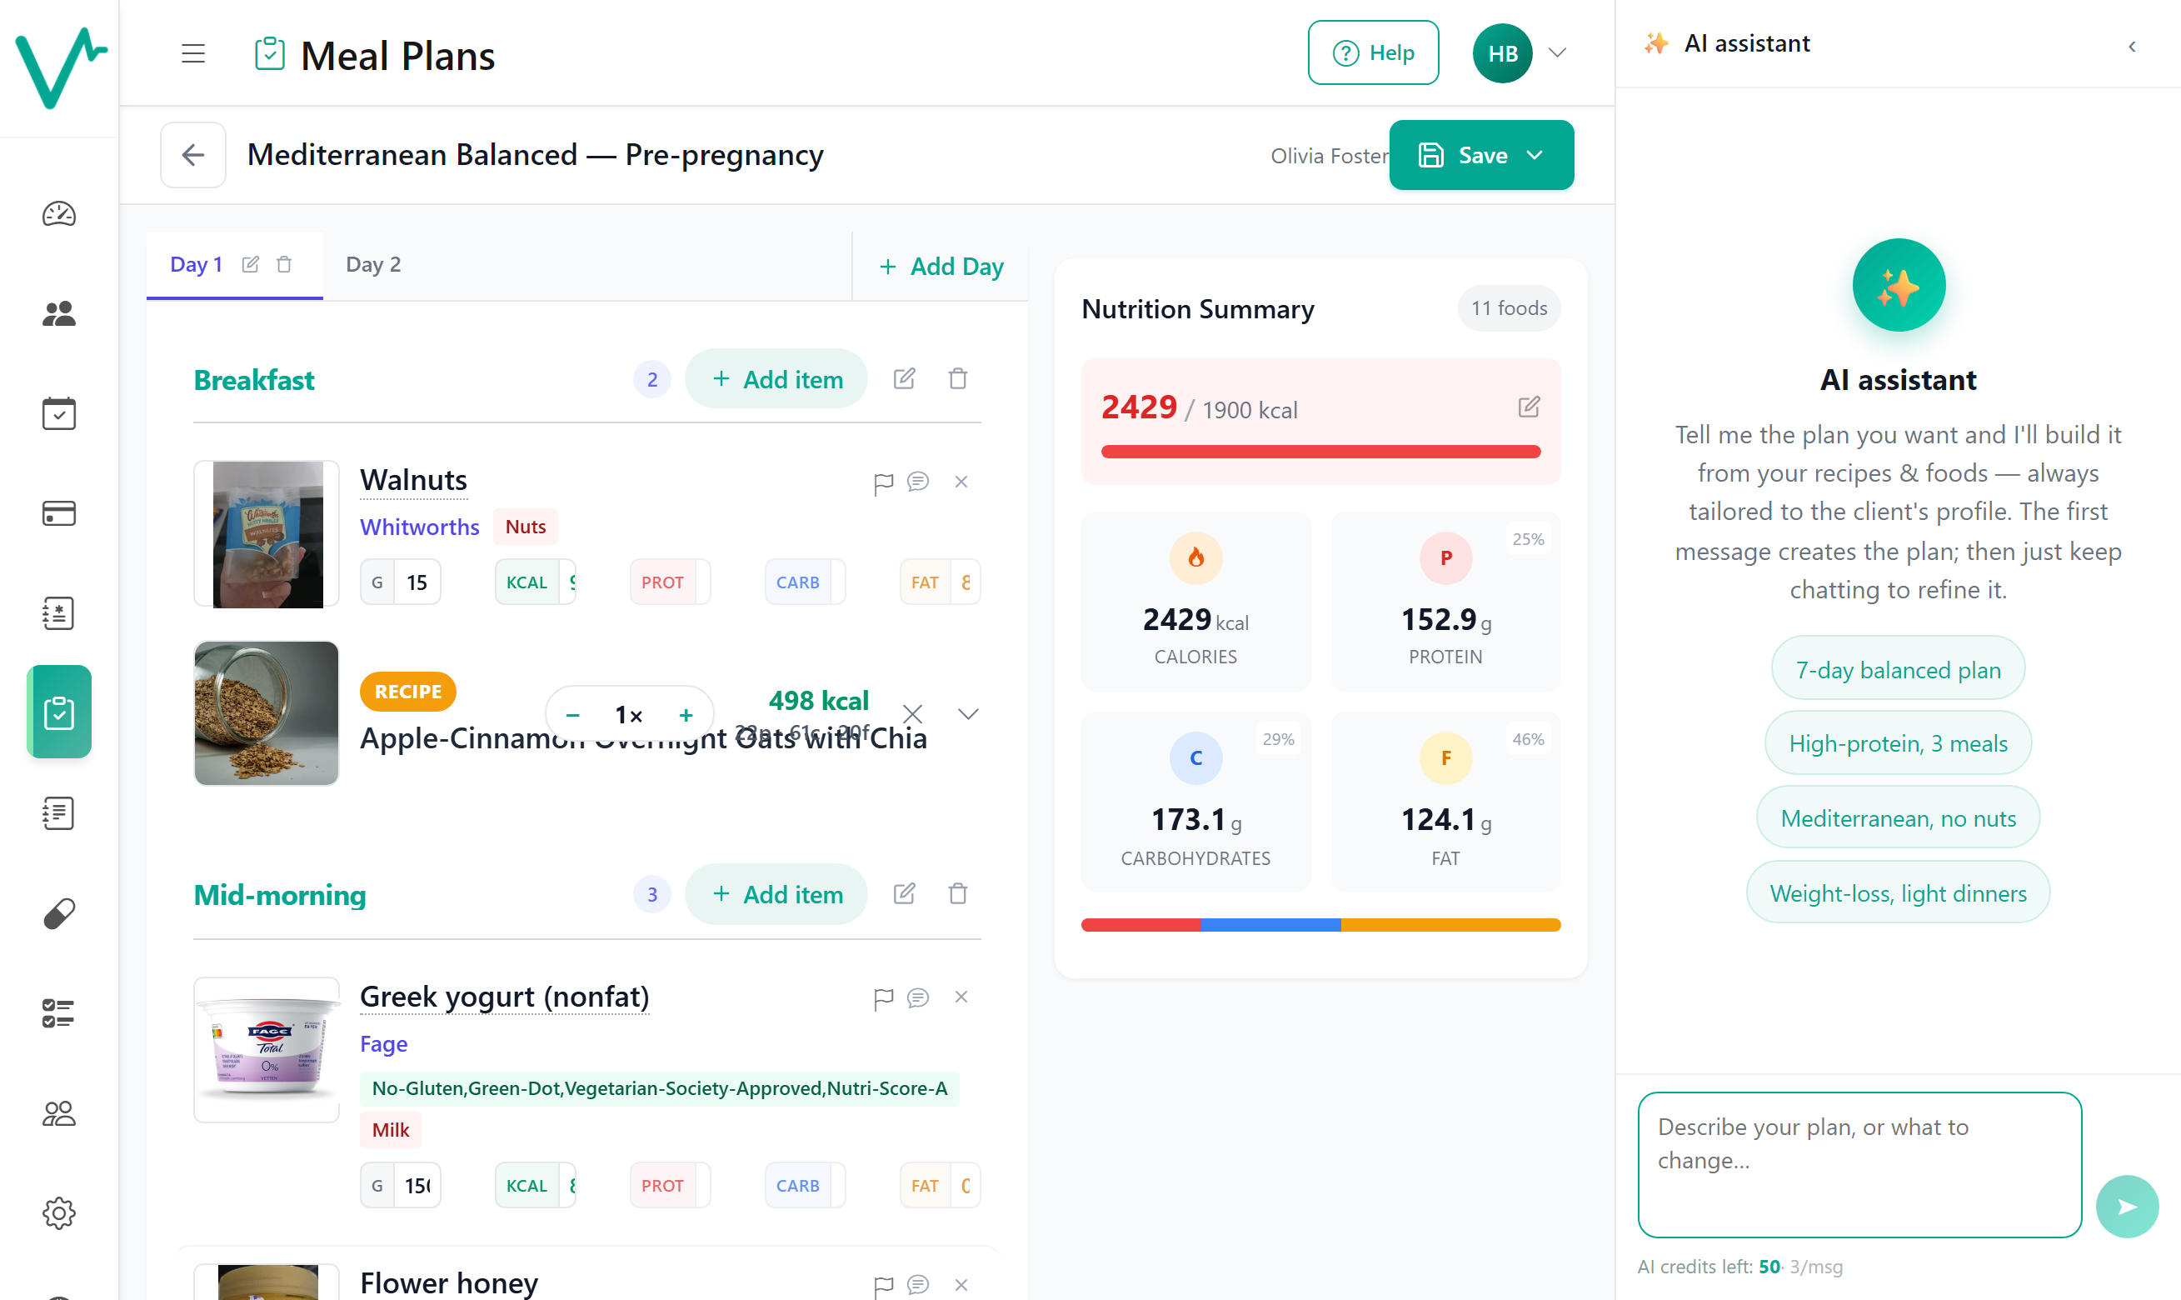The width and height of the screenshot is (2181, 1300).
Task: Choose the 7-day balanced plan suggestion
Action: [1899, 669]
